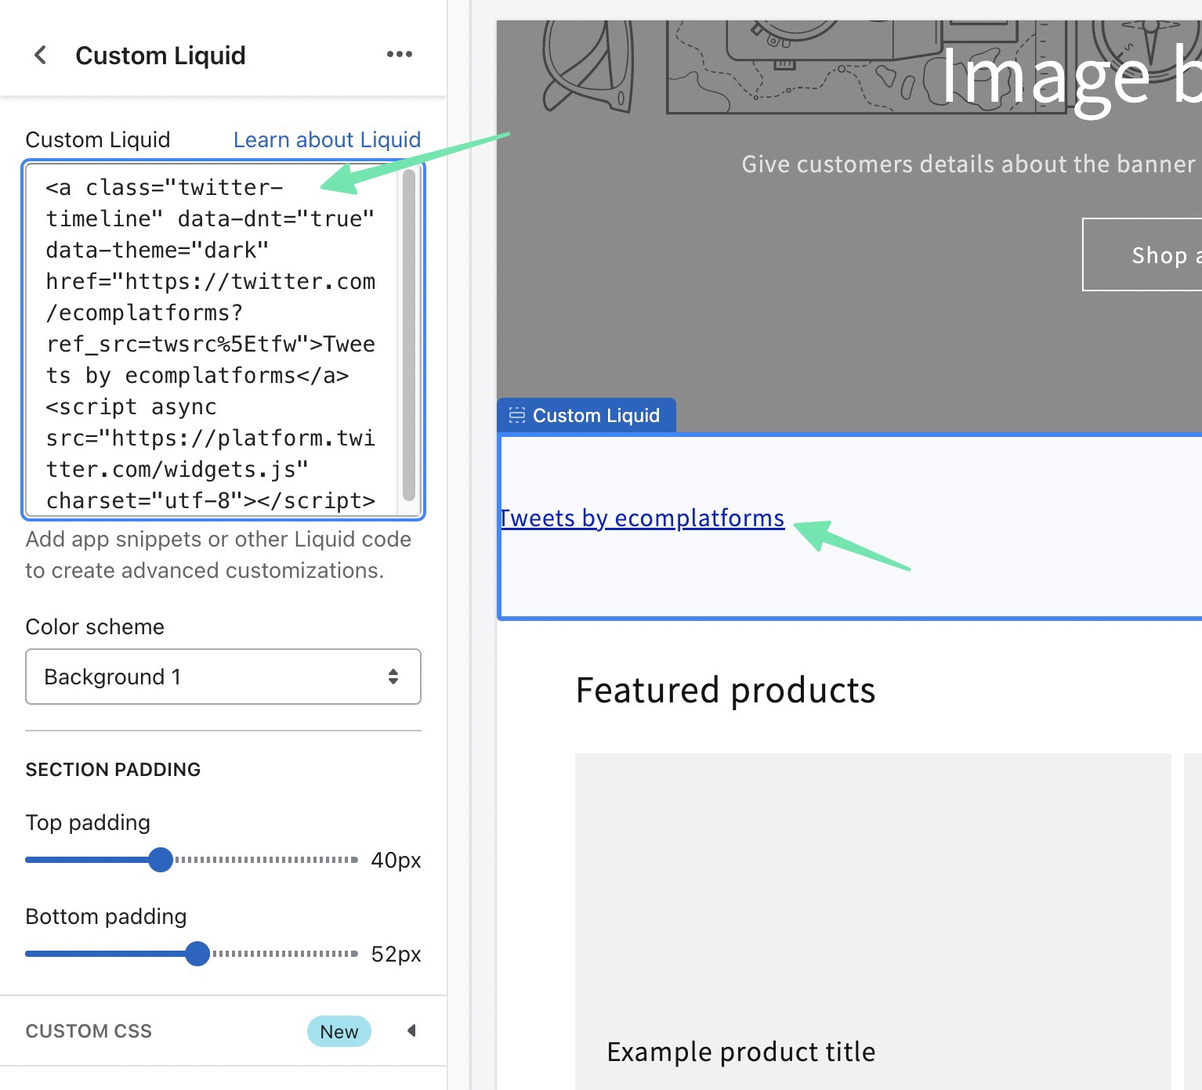Image resolution: width=1202 pixels, height=1090 pixels.
Task: Select the blue Custom Liquid section tab in preview
Action: (x=586, y=415)
